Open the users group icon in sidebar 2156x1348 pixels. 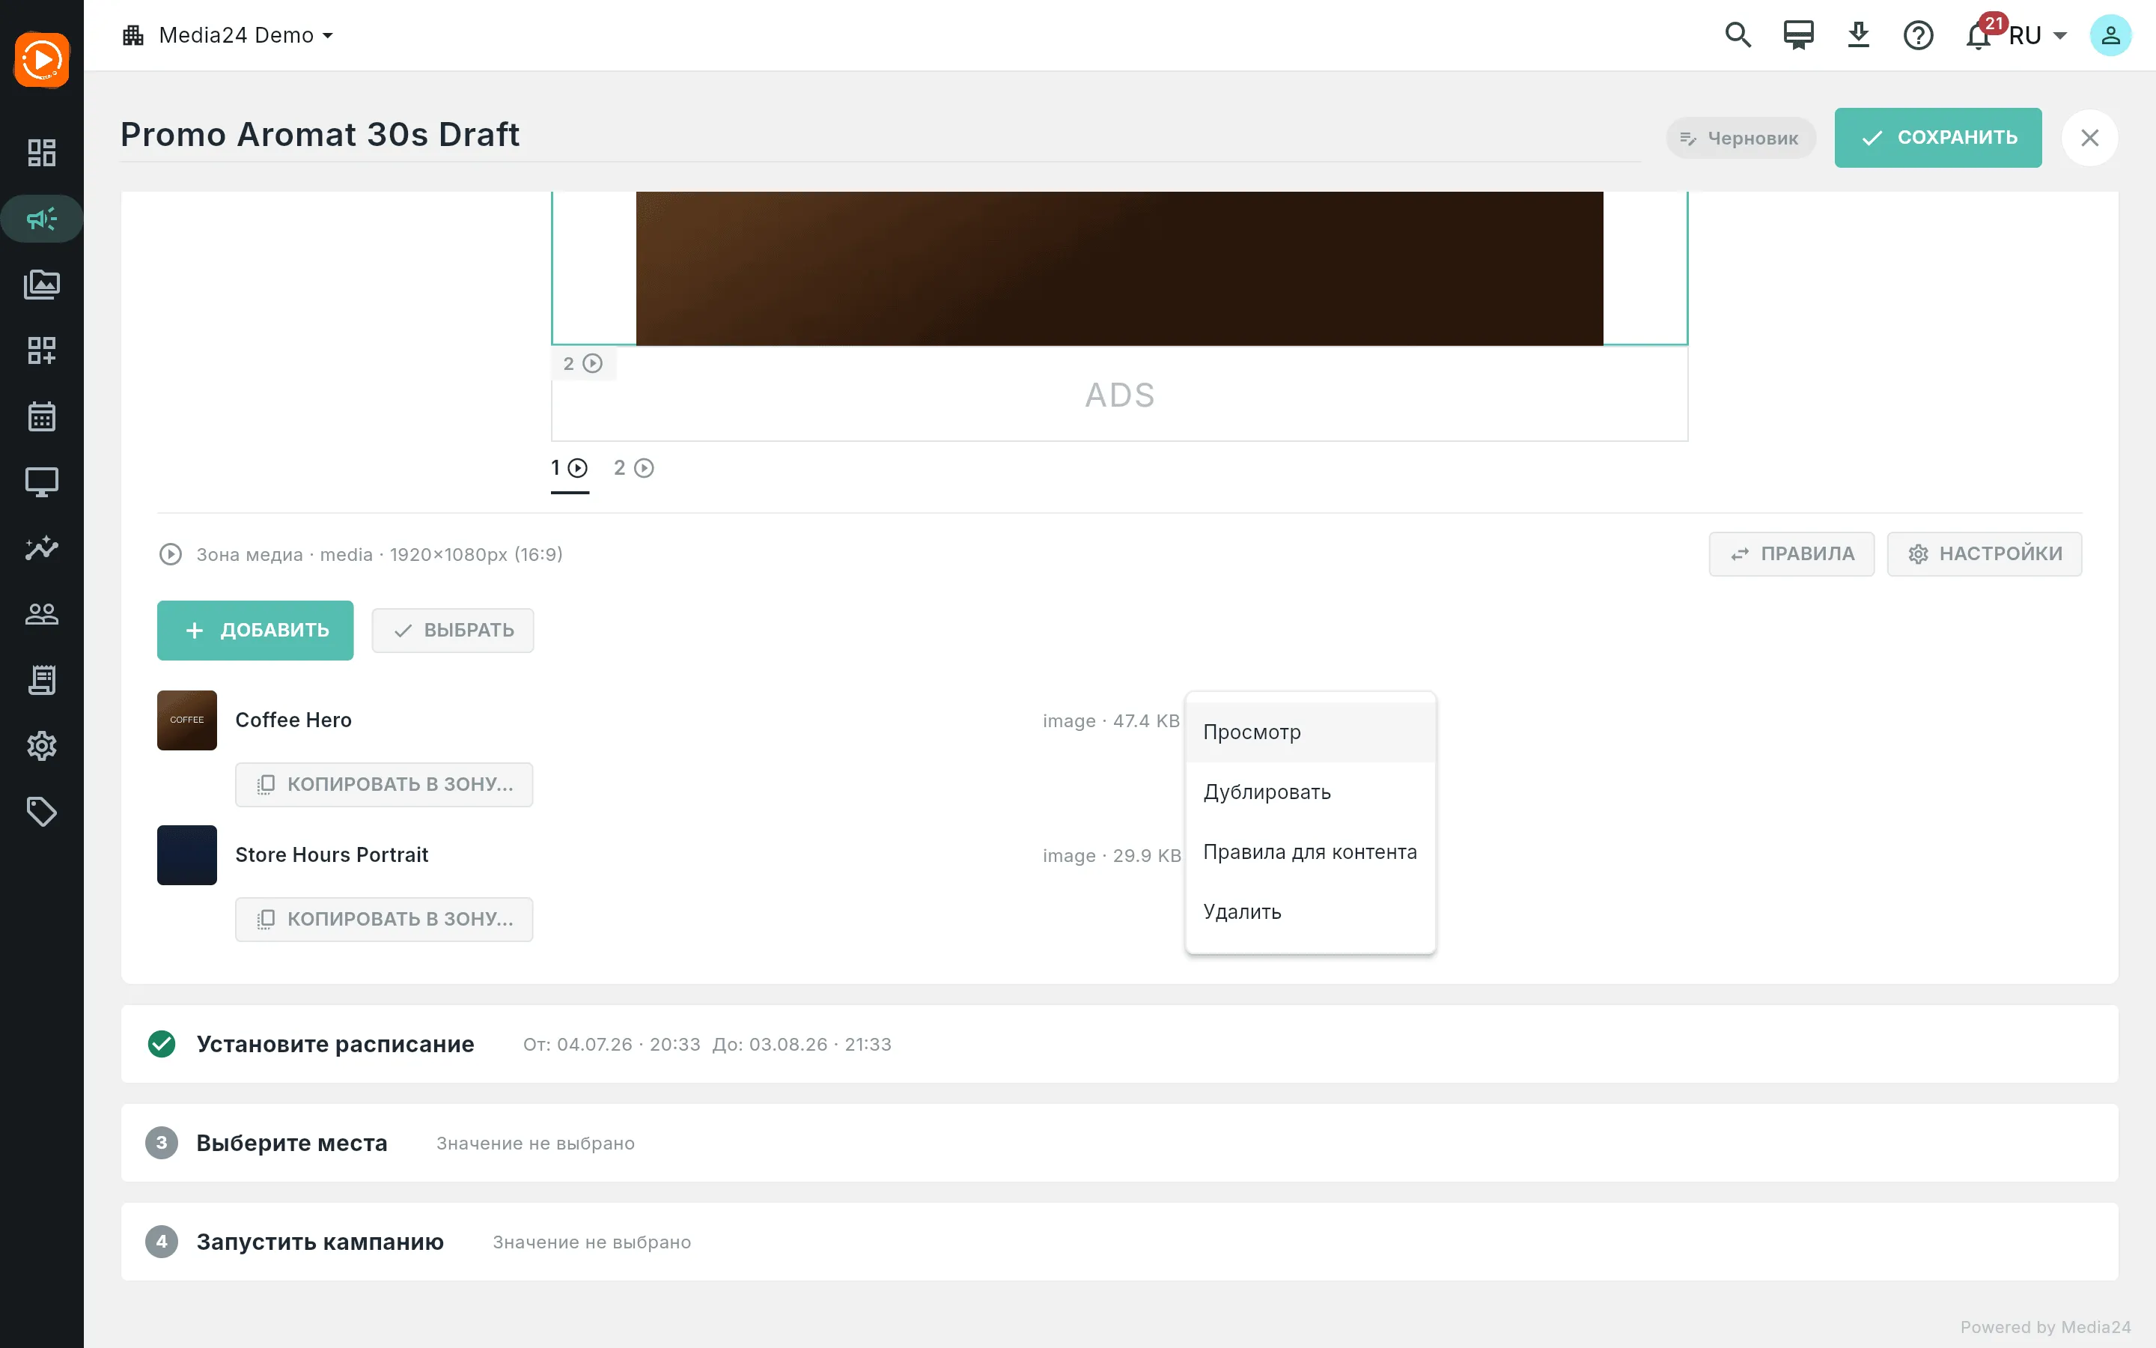click(42, 614)
